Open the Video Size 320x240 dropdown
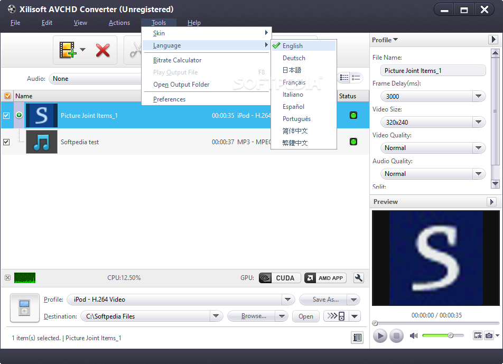Viewport: 503px width, 364px height. (x=478, y=122)
